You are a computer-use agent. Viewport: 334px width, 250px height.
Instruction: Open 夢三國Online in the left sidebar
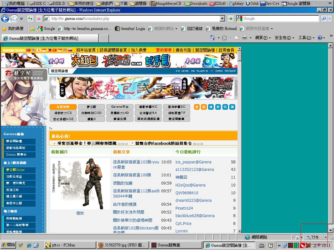[x=19, y=170]
